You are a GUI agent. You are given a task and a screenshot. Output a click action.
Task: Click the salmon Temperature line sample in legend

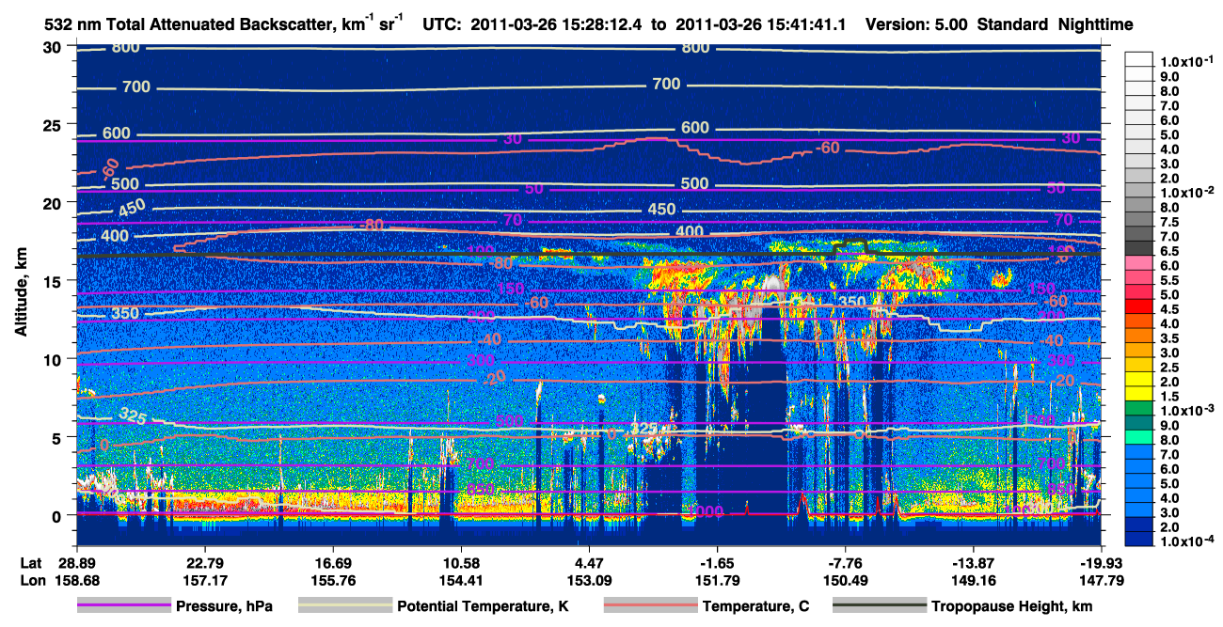pyautogui.click(x=649, y=606)
